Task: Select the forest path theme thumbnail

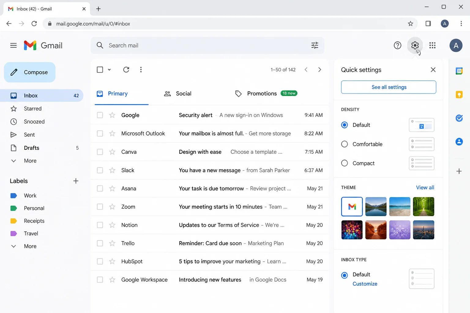Action: click(423, 207)
